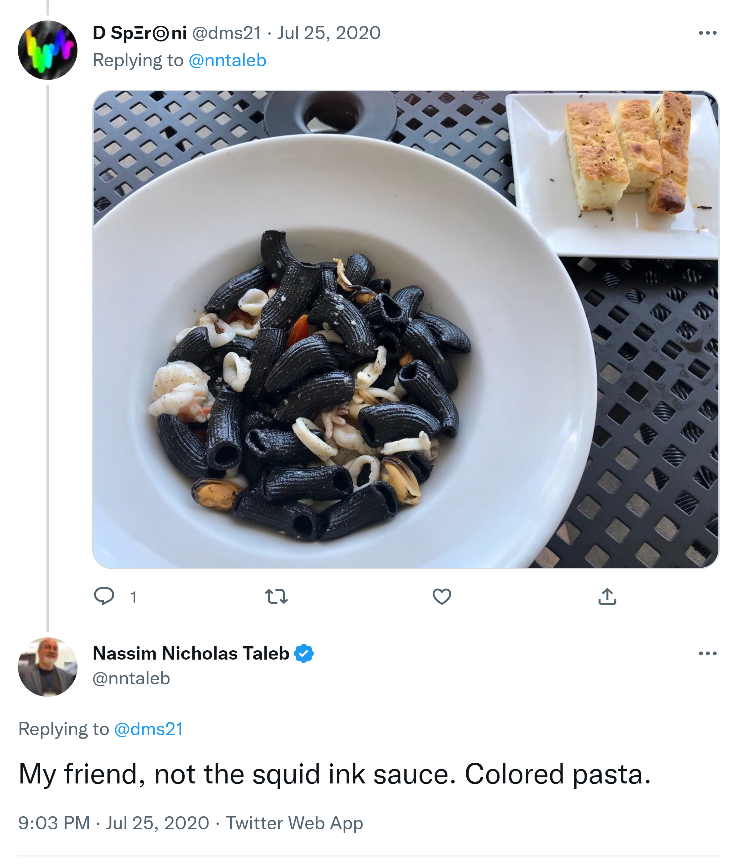Click the @dms21 handle next to D Speroni
Image resolution: width=732 pixels, height=868 pixels.
(x=227, y=33)
